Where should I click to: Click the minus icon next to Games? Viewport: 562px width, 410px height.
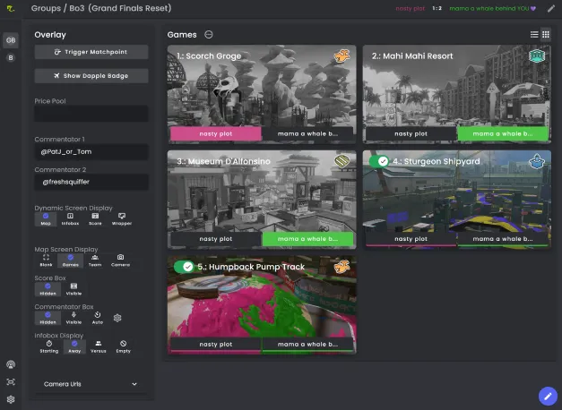[x=209, y=35]
